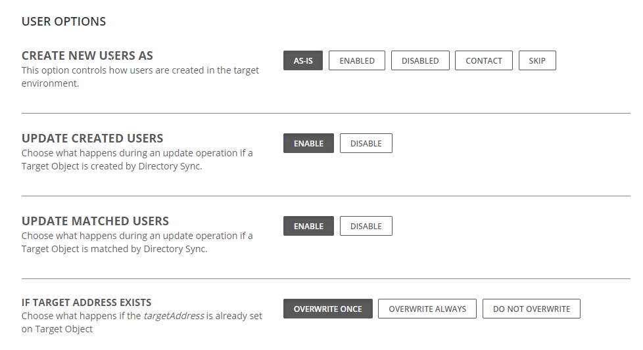
Task: Select the OVERWRITE ONCE option
Action: (328, 309)
